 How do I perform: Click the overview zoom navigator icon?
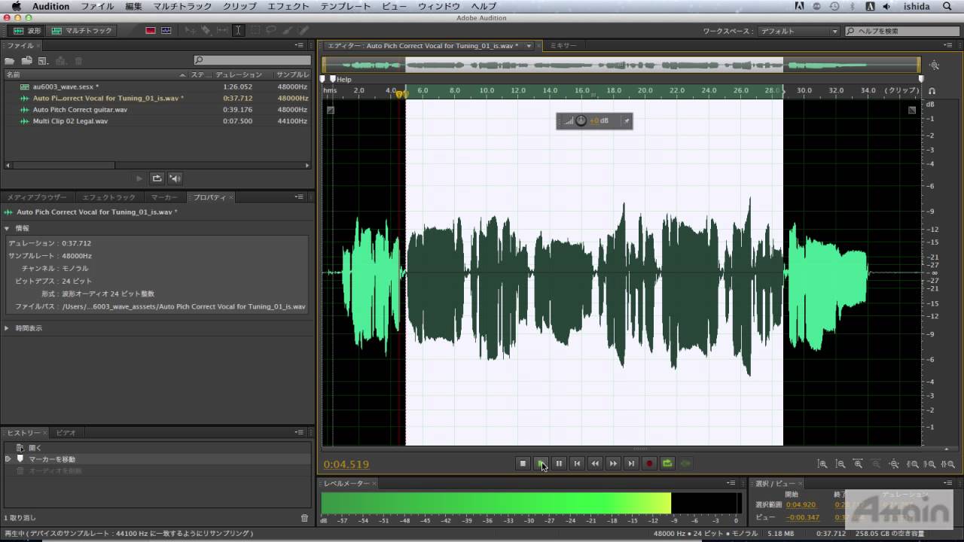pyautogui.click(x=935, y=65)
